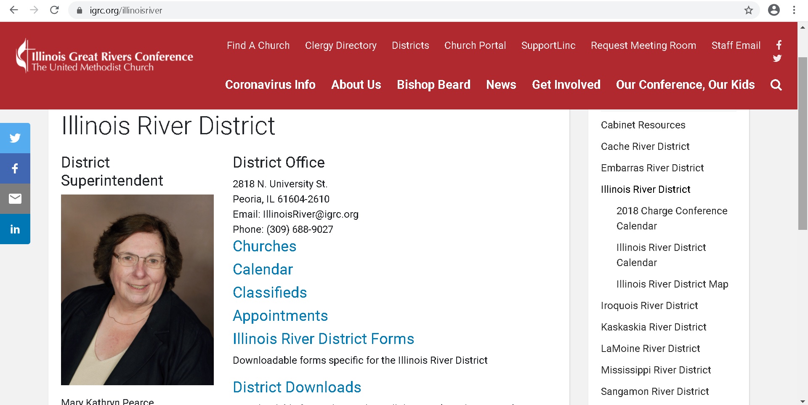Select Cache River District in sidebar

(645, 147)
